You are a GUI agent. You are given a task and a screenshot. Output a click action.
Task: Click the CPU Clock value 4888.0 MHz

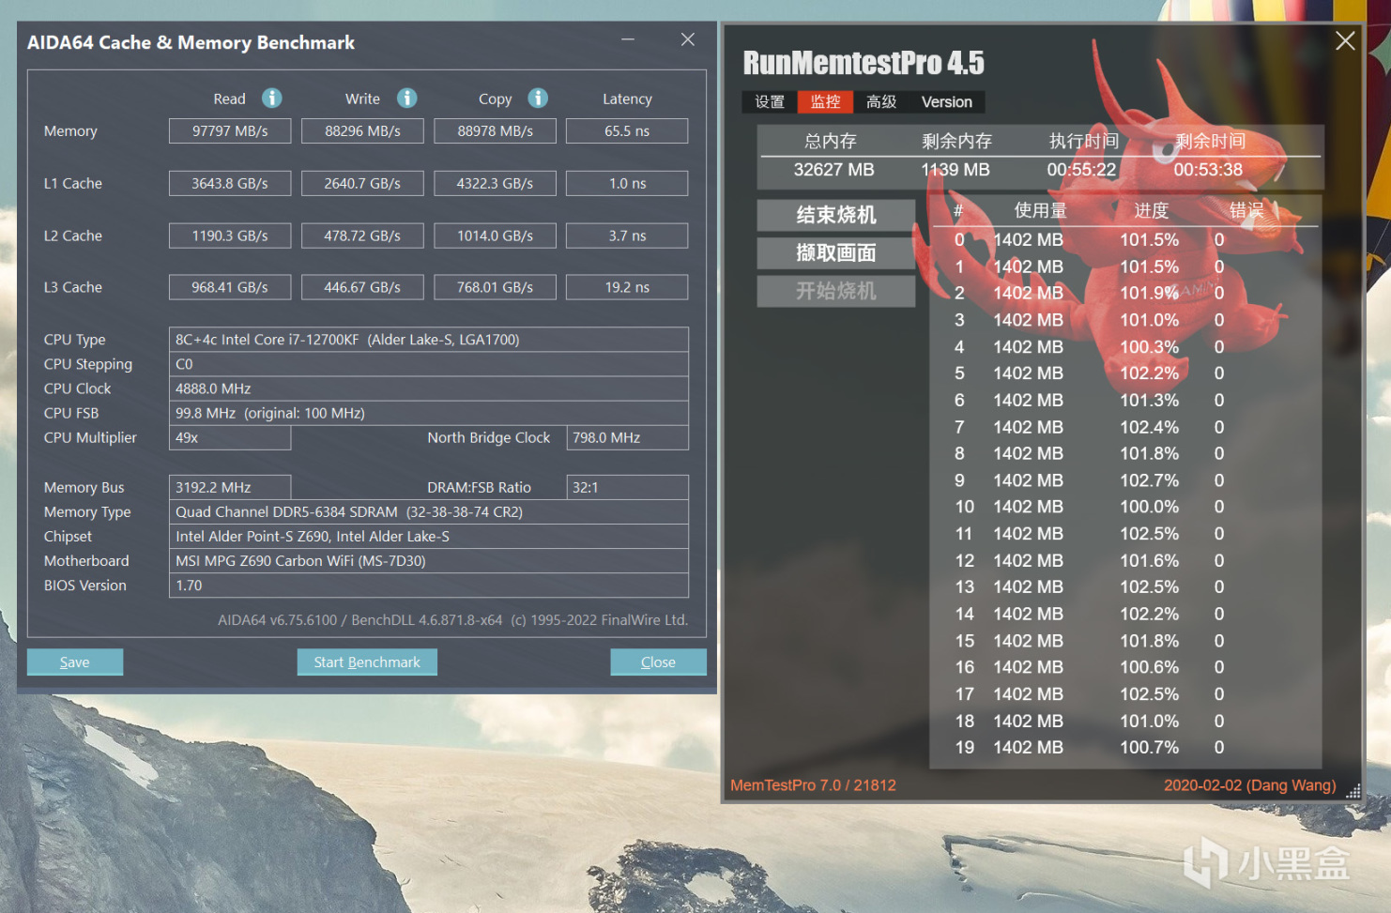[x=429, y=388]
